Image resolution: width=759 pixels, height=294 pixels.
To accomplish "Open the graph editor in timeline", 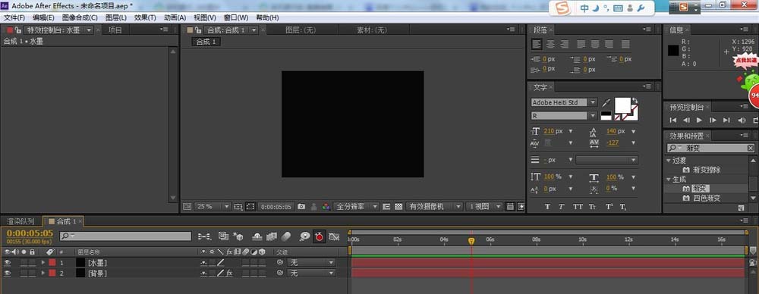I will pos(334,236).
